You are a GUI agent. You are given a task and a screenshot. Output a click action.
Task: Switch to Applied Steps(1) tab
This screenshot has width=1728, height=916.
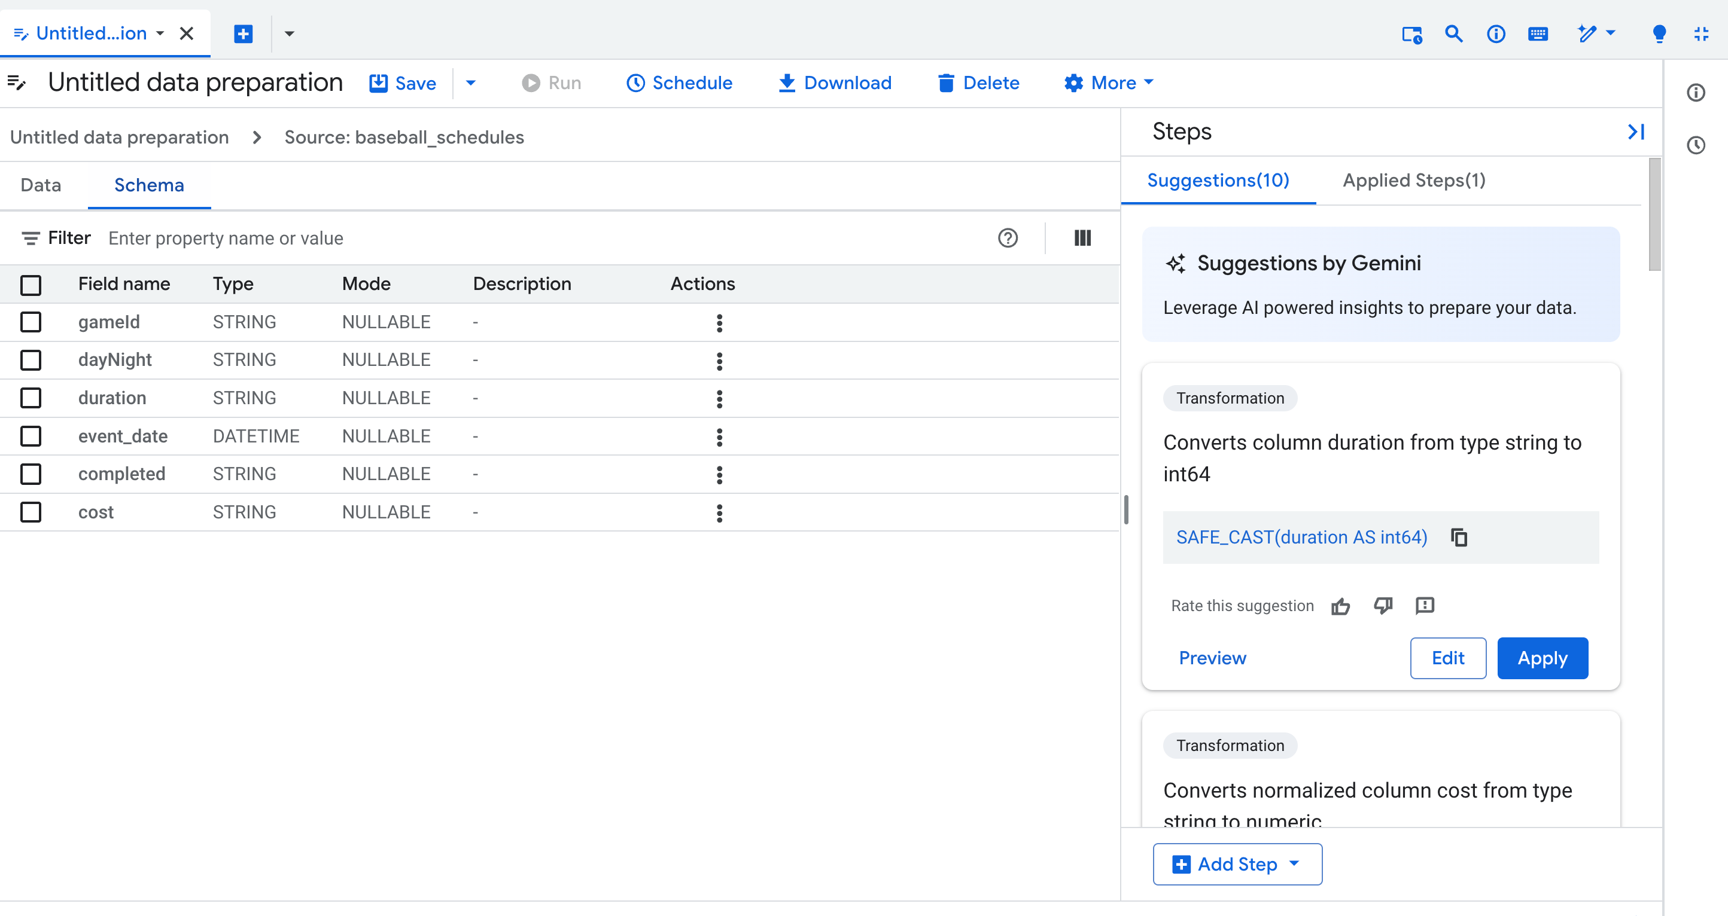pos(1413,181)
